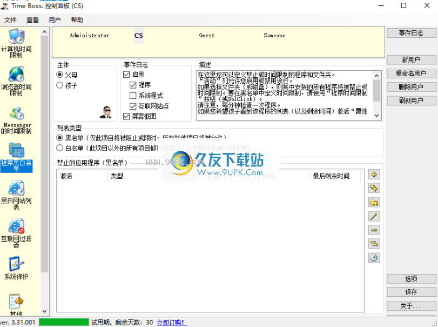Viewport: 438px width, 327px height.
Task: Open Computer Time Limit section (计算机时间限制)
Action: (x=16, y=43)
